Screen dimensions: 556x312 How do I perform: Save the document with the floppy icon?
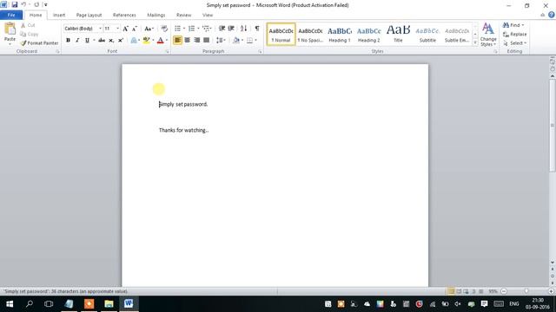(x=15, y=4)
